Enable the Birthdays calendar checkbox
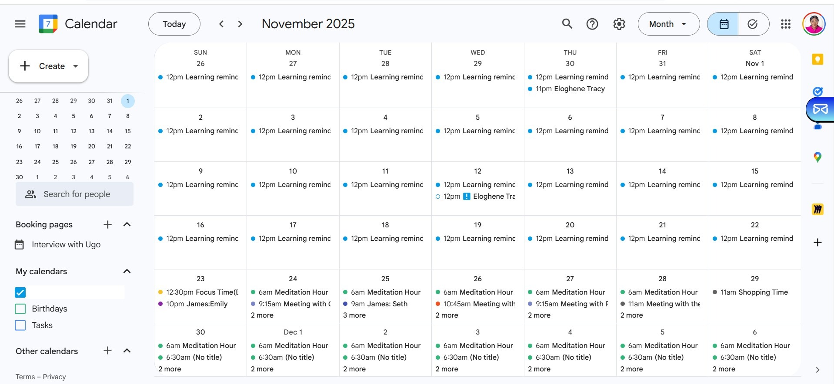The width and height of the screenshot is (834, 384). pos(20,309)
